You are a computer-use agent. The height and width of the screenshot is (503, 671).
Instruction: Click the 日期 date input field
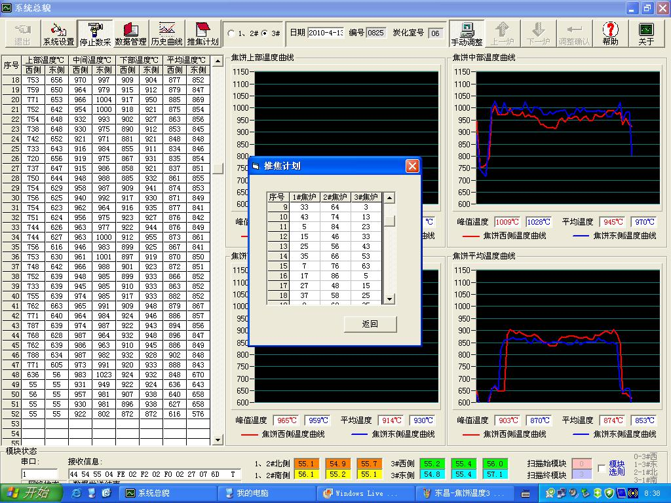(326, 33)
